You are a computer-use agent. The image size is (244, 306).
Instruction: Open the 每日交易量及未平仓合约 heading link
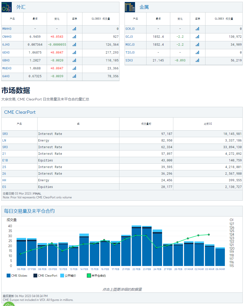click(x=29, y=211)
